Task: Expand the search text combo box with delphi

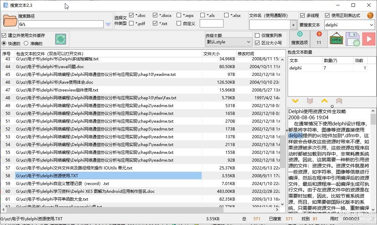Action: [x=371, y=25]
